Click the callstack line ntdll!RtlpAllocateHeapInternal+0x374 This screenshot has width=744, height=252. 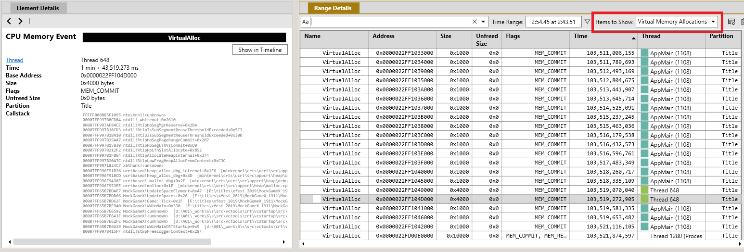[x=146, y=155]
